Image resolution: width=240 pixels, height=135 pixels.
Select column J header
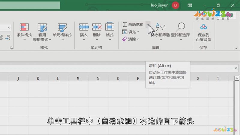click(x=18, y=79)
